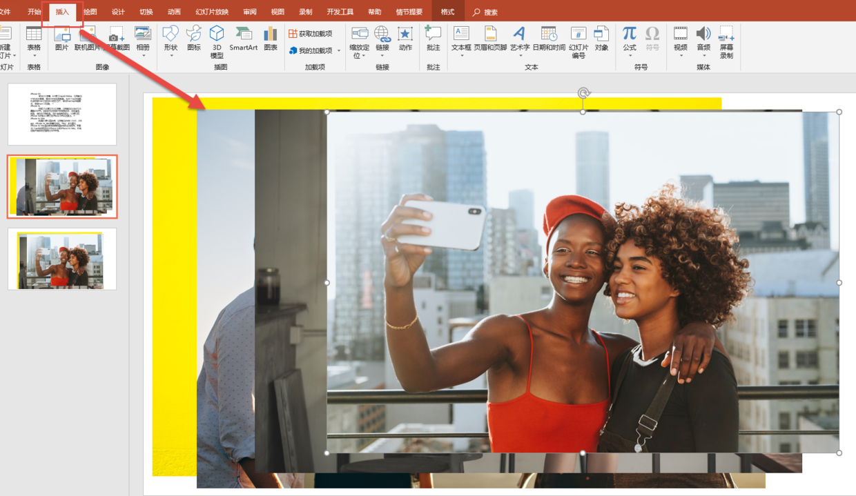Select the first slide thumbnail with text
The width and height of the screenshot is (856, 496).
62,114
